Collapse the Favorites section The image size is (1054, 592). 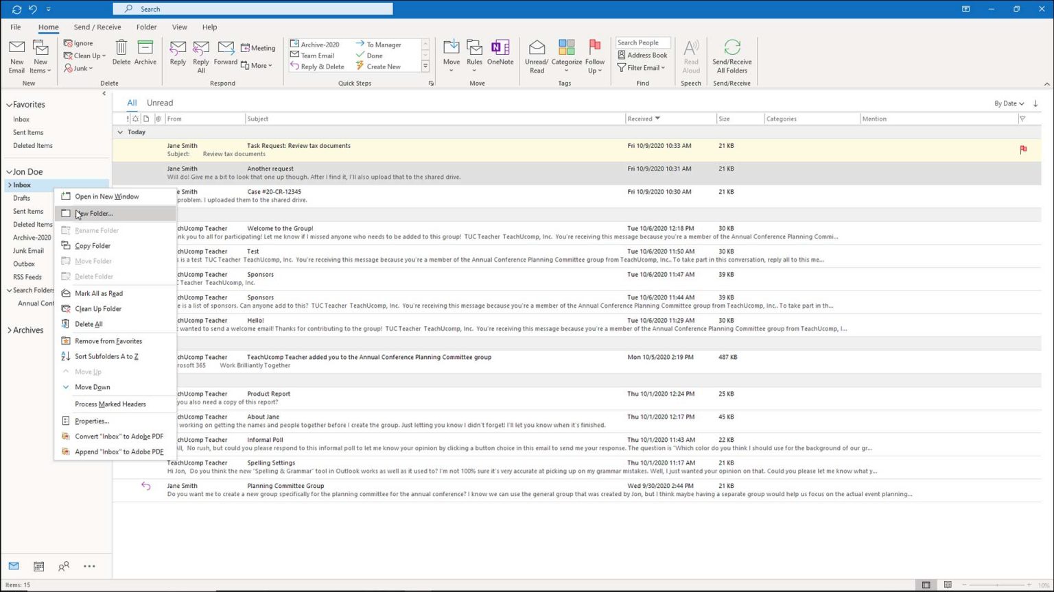pos(10,105)
